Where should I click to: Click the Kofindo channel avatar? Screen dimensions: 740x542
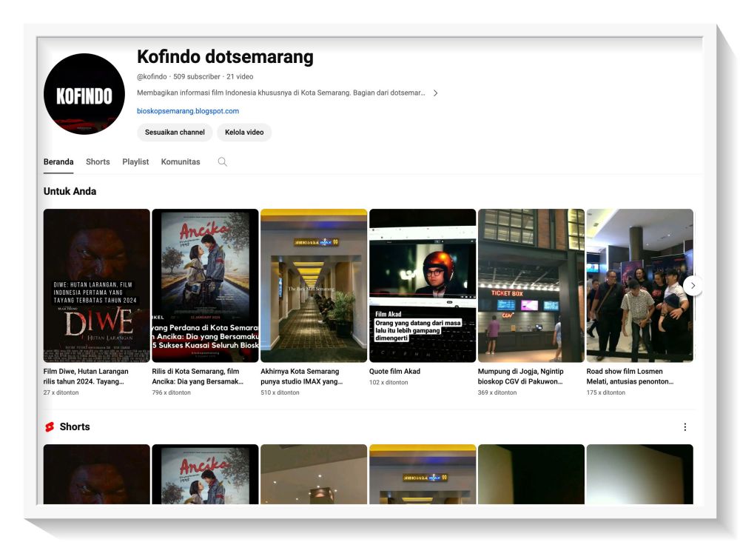coord(84,94)
